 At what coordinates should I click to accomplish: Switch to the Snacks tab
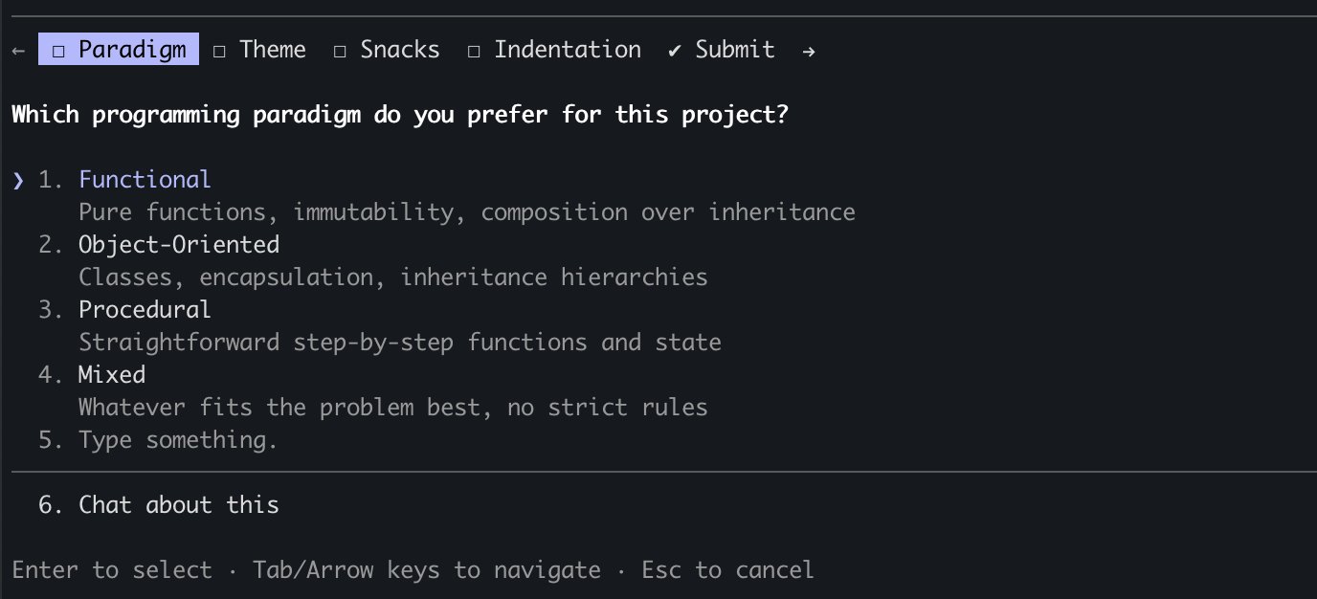(x=399, y=49)
